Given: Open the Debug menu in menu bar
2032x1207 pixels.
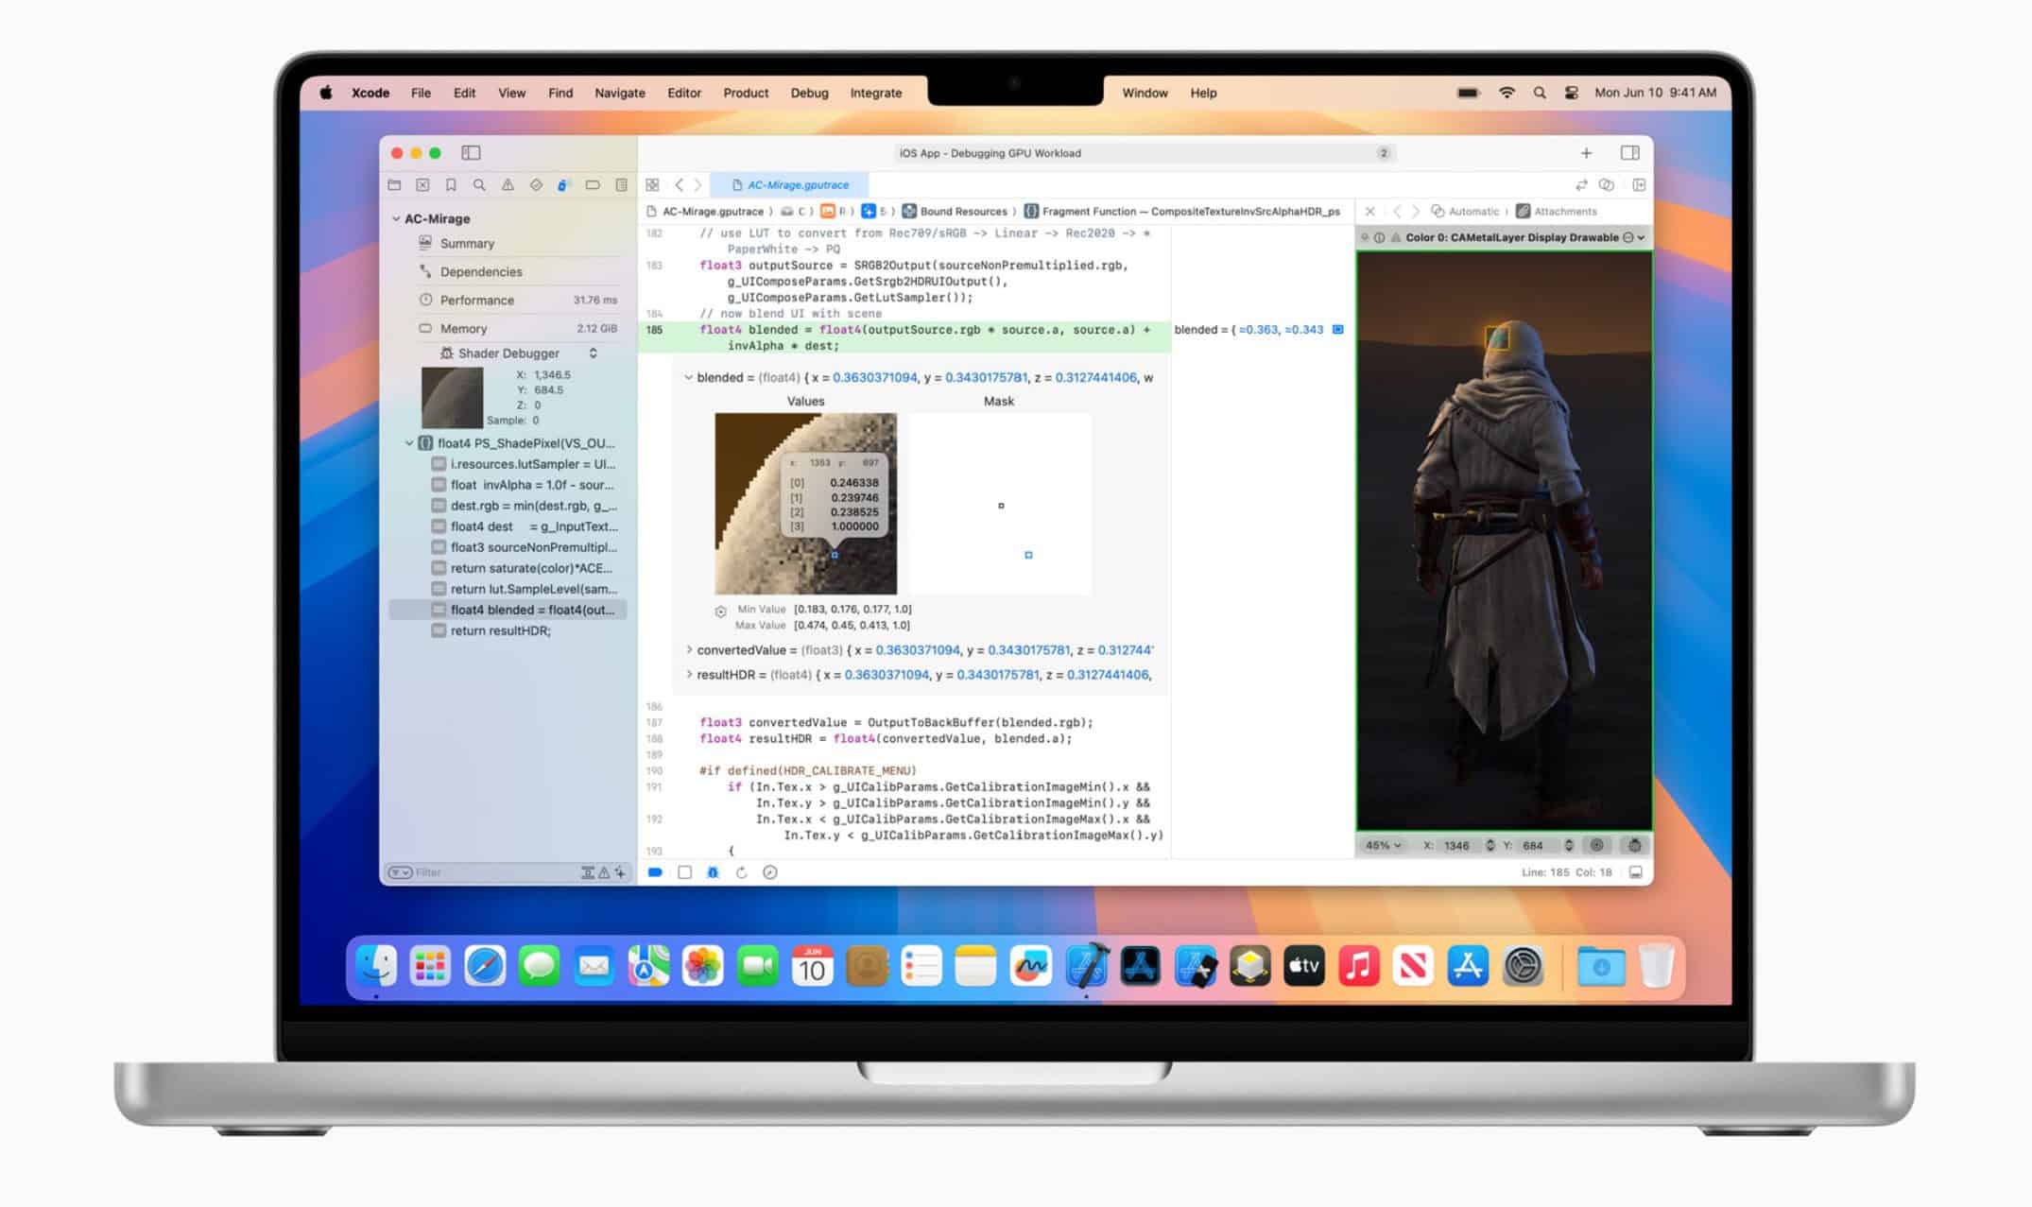Looking at the screenshot, I should coord(808,92).
